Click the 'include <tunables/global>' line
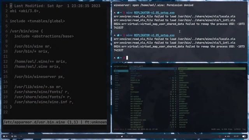This screenshot has height=140, width=249. tap(37, 21)
